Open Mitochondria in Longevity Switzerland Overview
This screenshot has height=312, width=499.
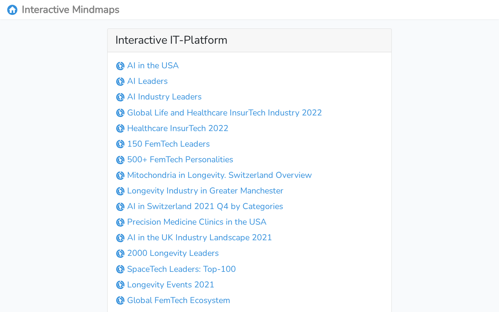coord(219,175)
